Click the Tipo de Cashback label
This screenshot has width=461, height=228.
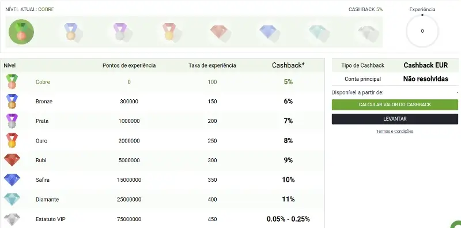pyautogui.click(x=363, y=65)
